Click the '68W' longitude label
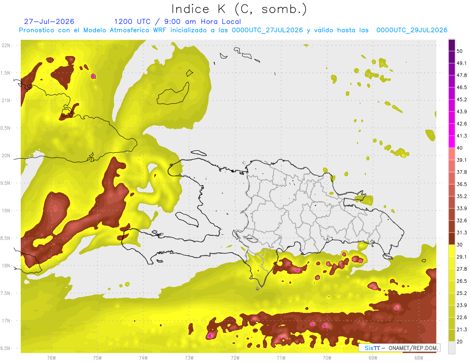 pos(418,358)
